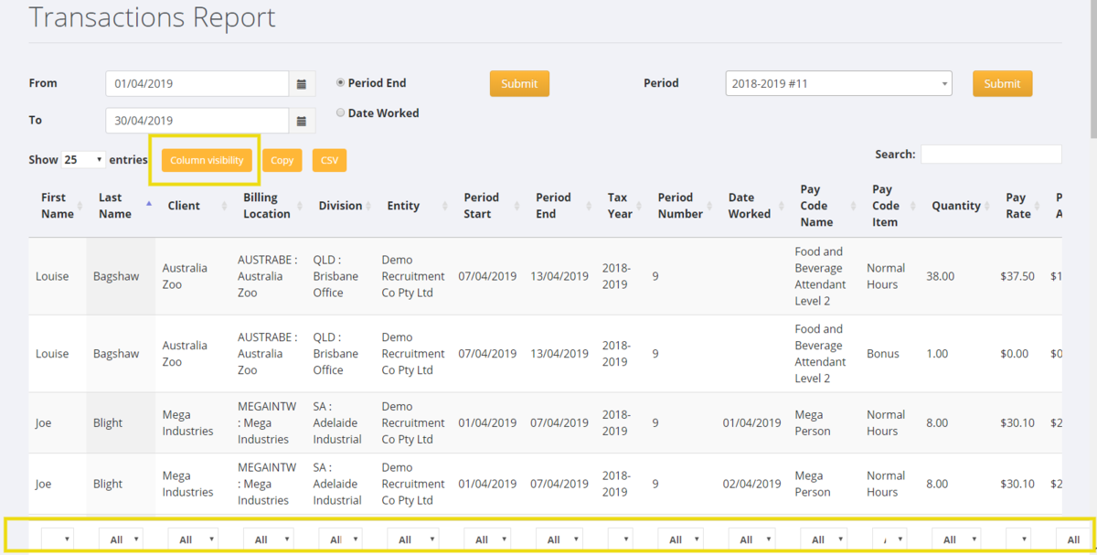The image size is (1097, 555).
Task: Sort the table by First Name column
Action: point(55,205)
